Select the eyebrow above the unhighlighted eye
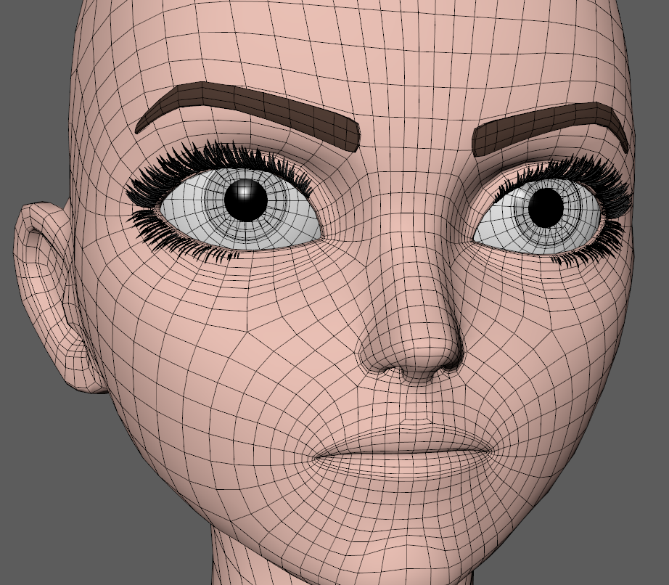 (x=551, y=128)
